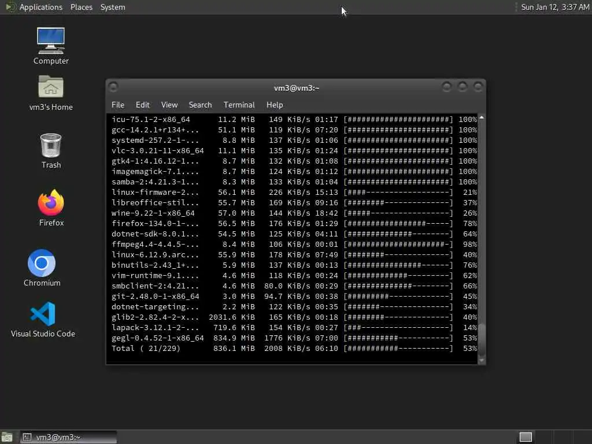The width and height of the screenshot is (592, 444).
Task: Click the text smbclient-2:4.21...
Action: pos(155,286)
